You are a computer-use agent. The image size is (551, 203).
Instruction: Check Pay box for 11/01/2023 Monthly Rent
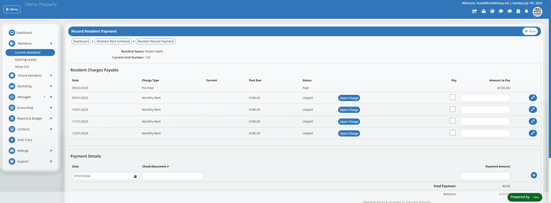tap(452, 121)
